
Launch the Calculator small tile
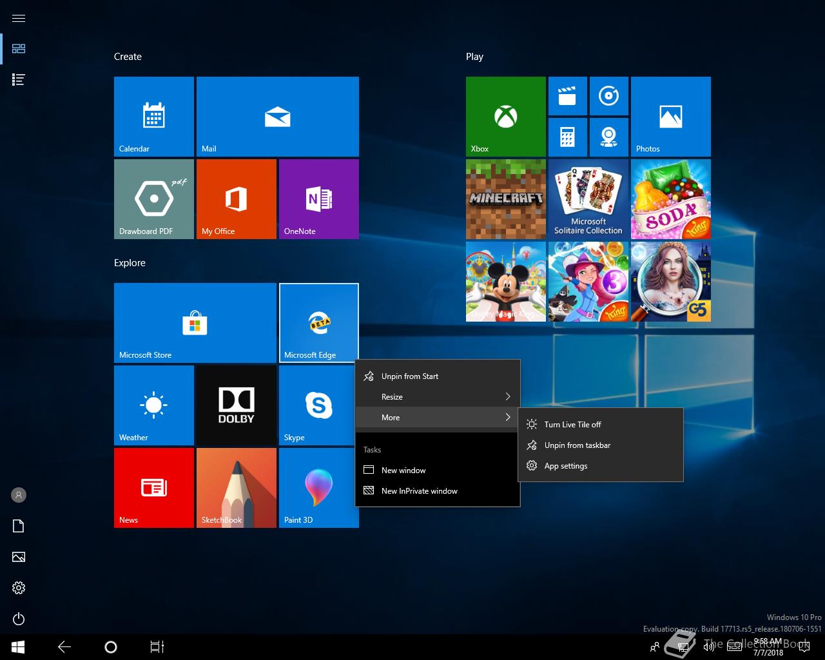tap(567, 137)
